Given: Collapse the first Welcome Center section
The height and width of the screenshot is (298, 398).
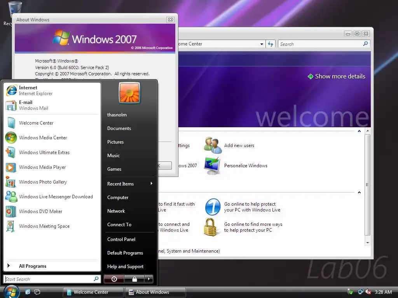Looking at the screenshot, I should point(359,131).
